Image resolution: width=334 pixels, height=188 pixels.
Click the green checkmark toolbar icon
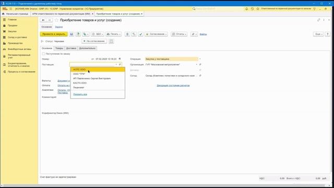140,34
